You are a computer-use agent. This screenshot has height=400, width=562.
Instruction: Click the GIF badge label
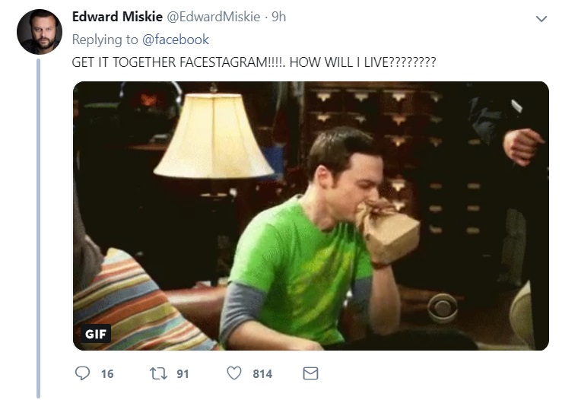96,334
